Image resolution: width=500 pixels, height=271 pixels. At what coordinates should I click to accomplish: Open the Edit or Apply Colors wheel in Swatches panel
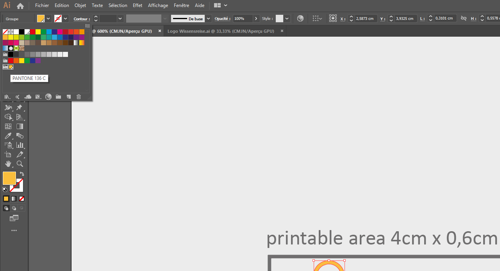pos(48,97)
